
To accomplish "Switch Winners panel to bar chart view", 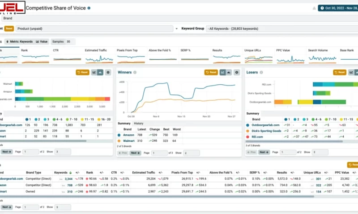I will point(228,72).
